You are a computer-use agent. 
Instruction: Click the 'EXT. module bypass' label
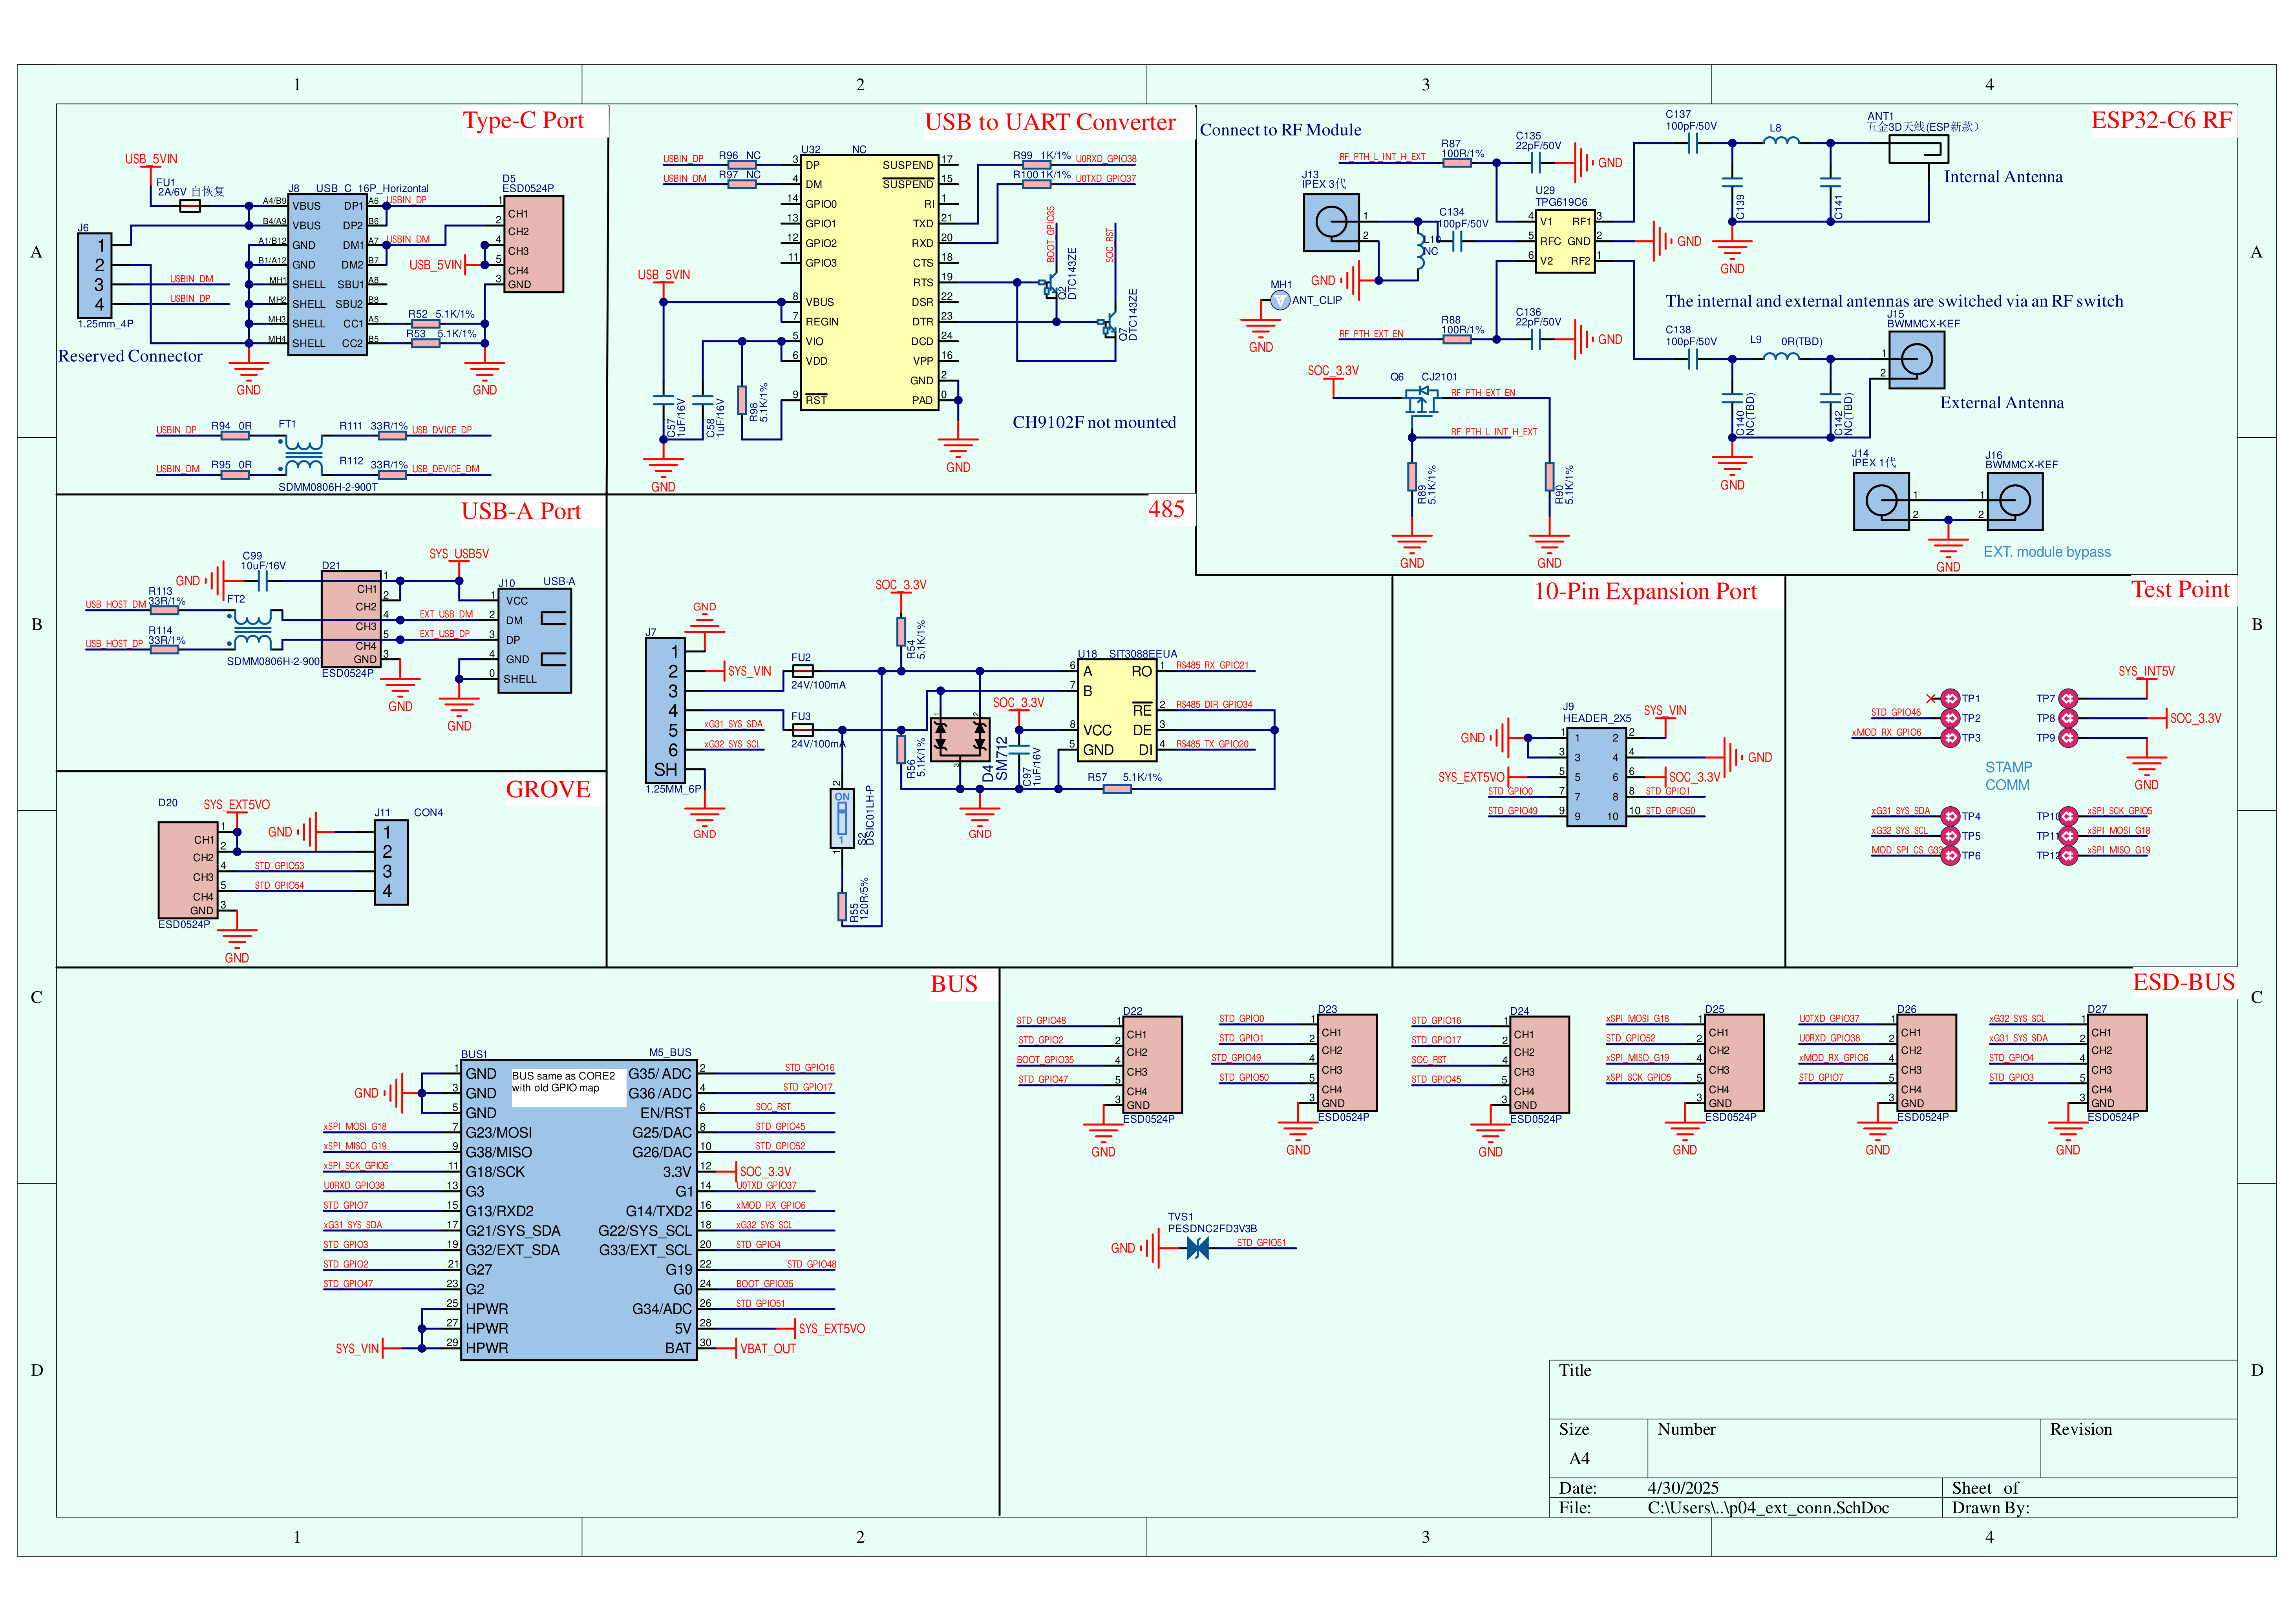(2047, 552)
